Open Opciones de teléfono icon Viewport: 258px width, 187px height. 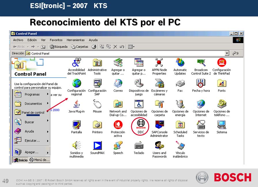(222, 104)
